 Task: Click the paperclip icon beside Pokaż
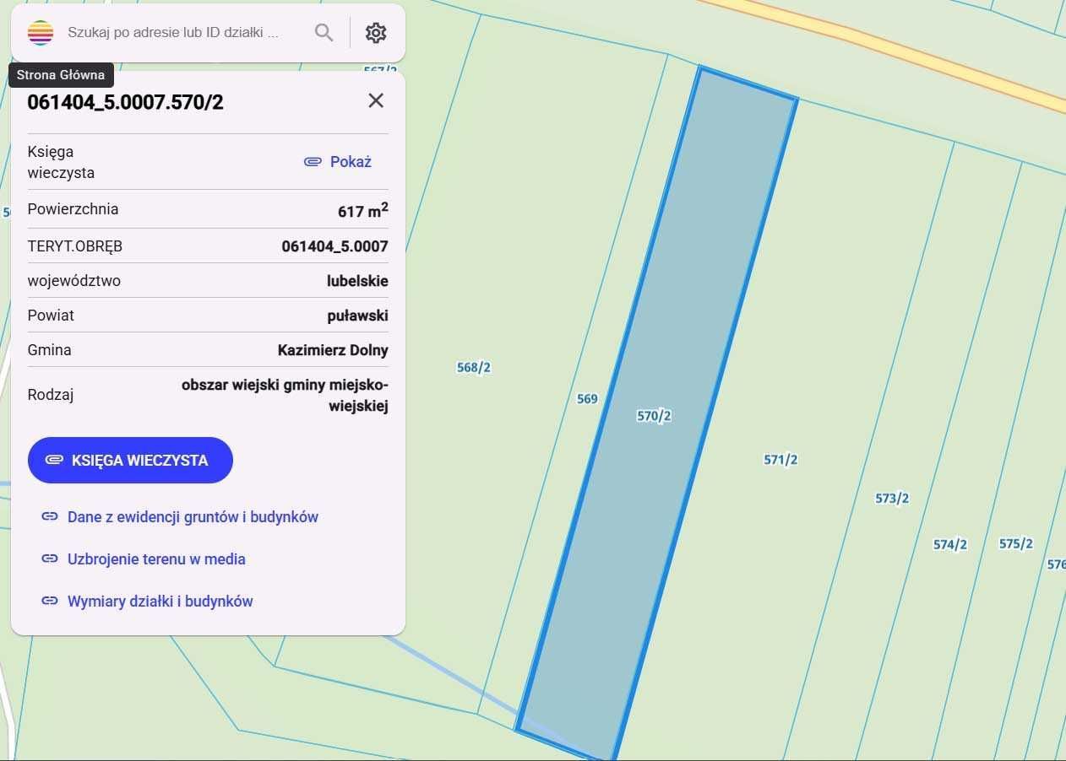(313, 162)
